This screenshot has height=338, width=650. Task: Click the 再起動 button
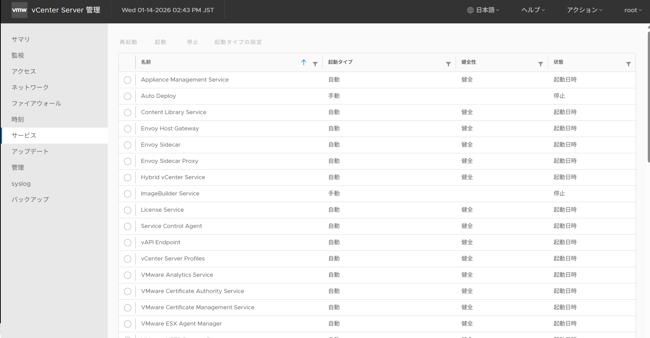pyautogui.click(x=128, y=42)
